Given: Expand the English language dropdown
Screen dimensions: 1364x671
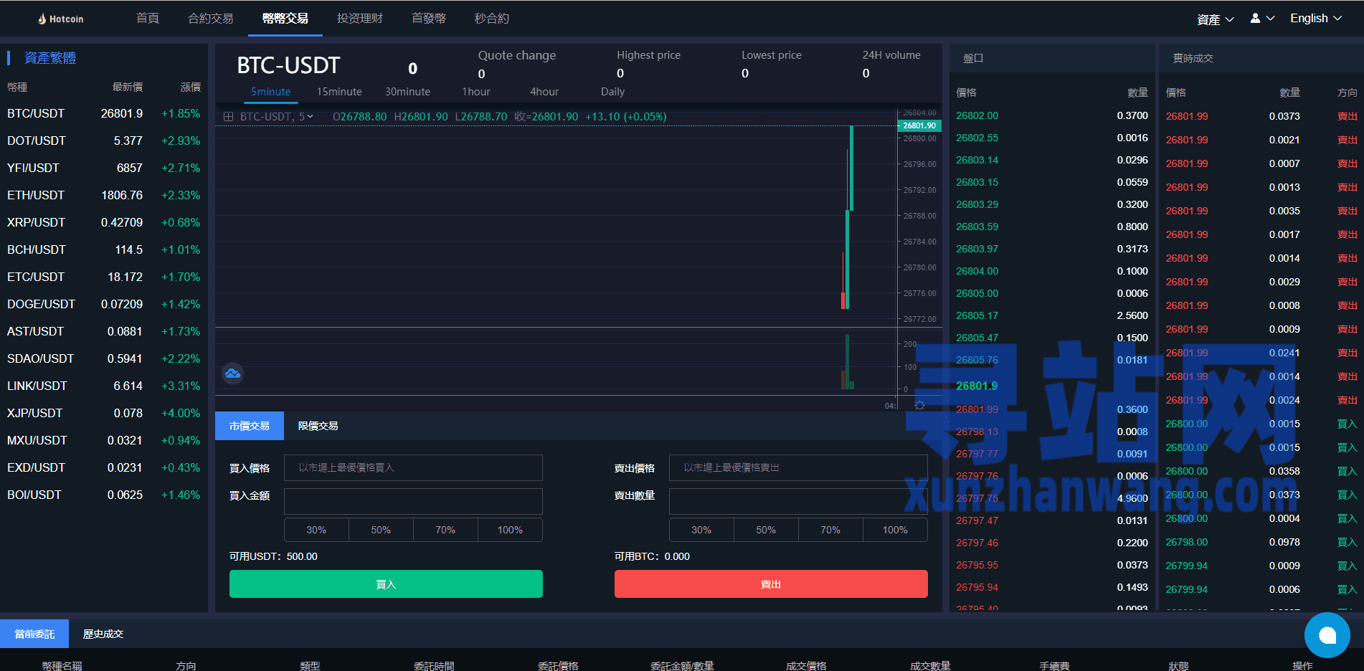Looking at the screenshot, I should [x=1315, y=19].
